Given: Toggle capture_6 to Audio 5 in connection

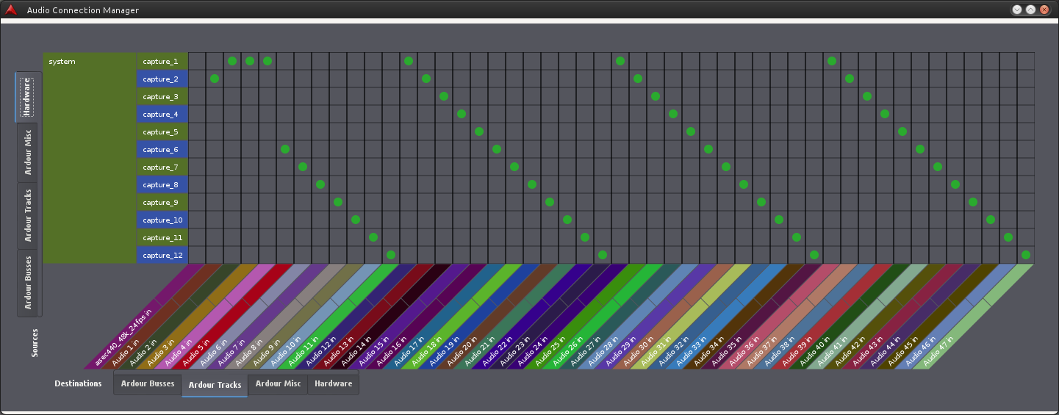Looking at the screenshot, I should (x=285, y=149).
